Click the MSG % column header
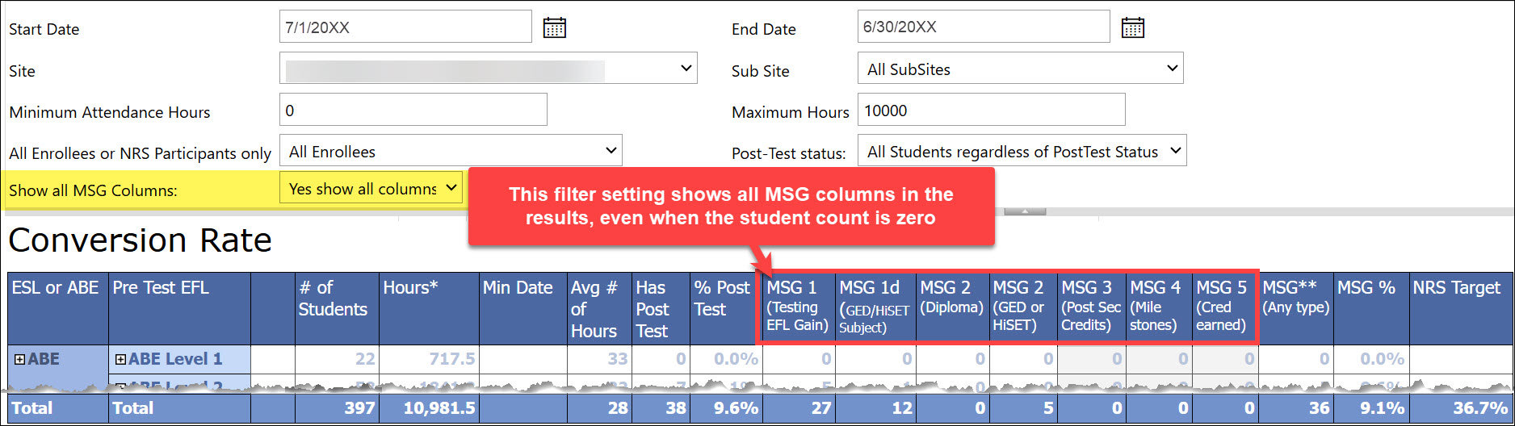 tap(1366, 288)
